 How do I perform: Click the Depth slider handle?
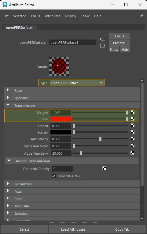point(74,126)
